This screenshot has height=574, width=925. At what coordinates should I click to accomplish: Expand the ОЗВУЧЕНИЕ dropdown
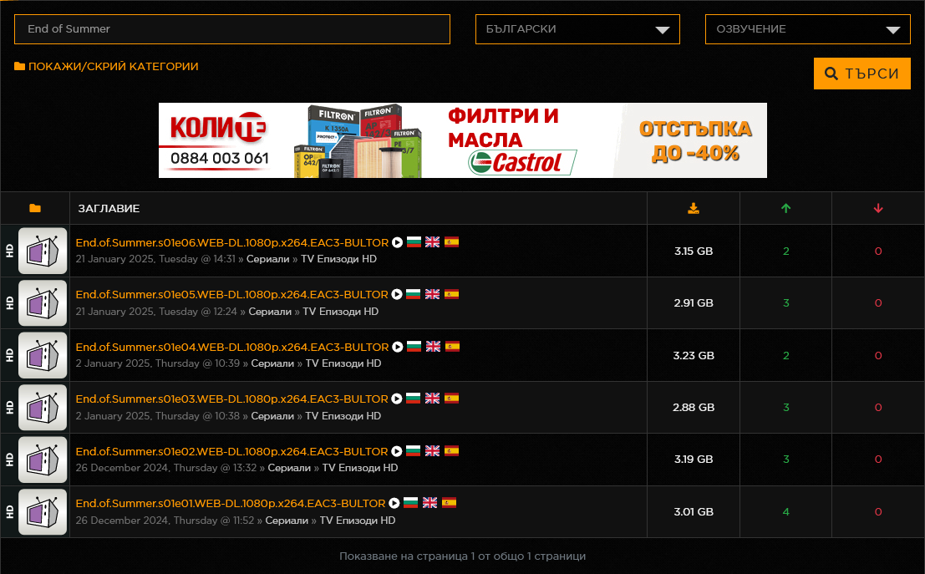[807, 29]
